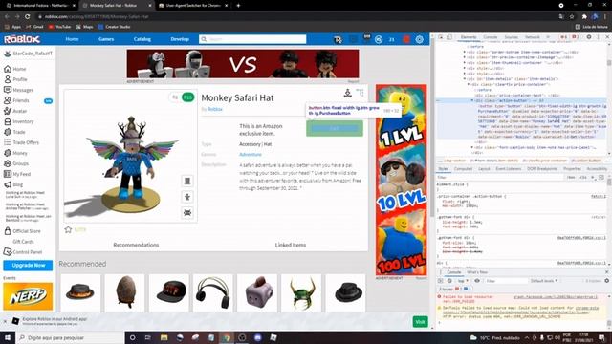612x344 pixels.
Task: Collapse the action-button div node
Action: pyautogui.click(x=472, y=100)
